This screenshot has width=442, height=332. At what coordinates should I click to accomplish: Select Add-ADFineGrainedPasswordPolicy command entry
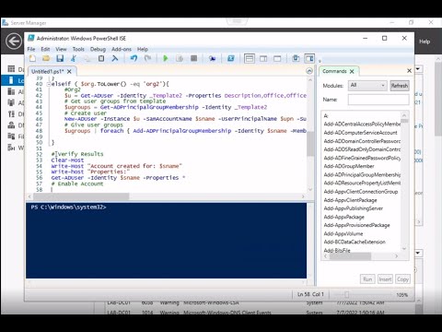click(x=362, y=158)
